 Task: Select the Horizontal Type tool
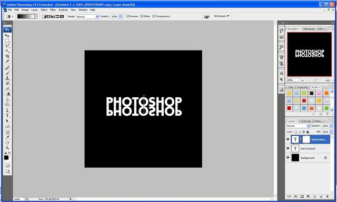[x=7, y=116]
